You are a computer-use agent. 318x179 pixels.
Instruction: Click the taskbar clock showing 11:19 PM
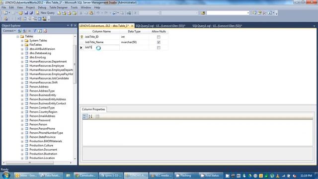(x=306, y=176)
